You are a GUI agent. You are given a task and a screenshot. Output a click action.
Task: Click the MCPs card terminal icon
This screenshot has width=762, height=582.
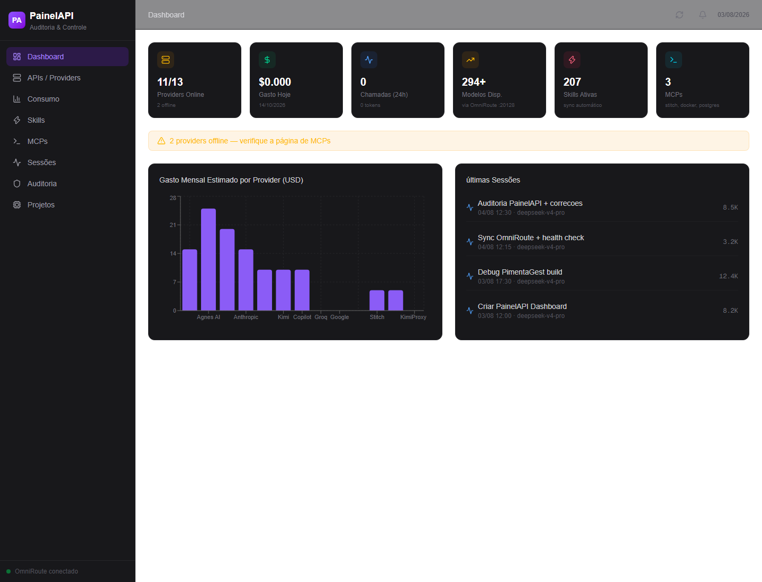[674, 60]
